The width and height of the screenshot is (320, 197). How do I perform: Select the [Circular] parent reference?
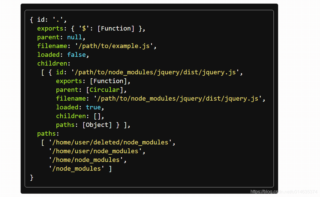(x=104, y=90)
